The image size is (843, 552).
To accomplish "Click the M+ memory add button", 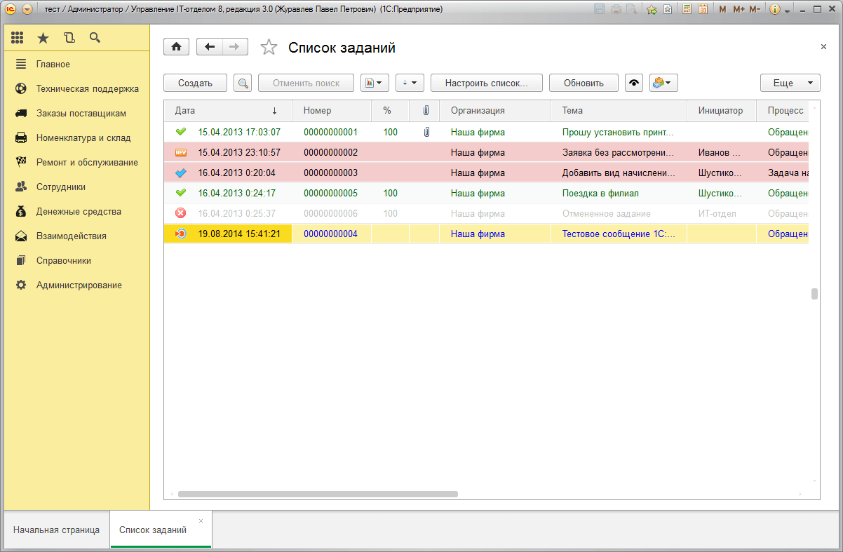I will 739,9.
